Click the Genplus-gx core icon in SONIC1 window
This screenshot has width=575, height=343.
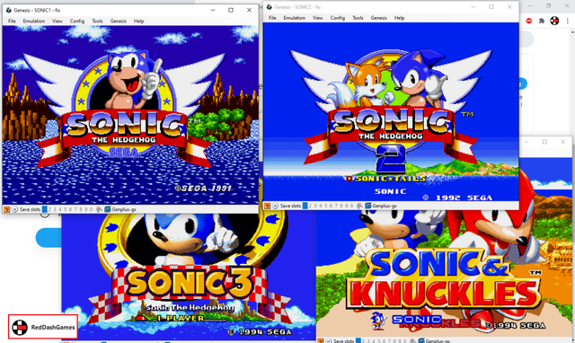point(108,209)
